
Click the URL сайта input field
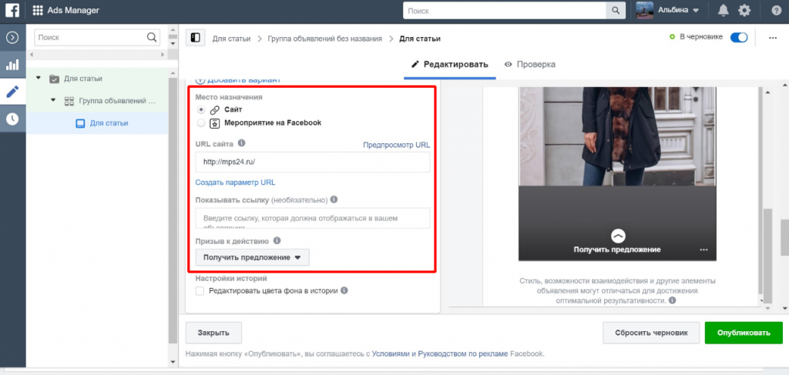tap(312, 162)
